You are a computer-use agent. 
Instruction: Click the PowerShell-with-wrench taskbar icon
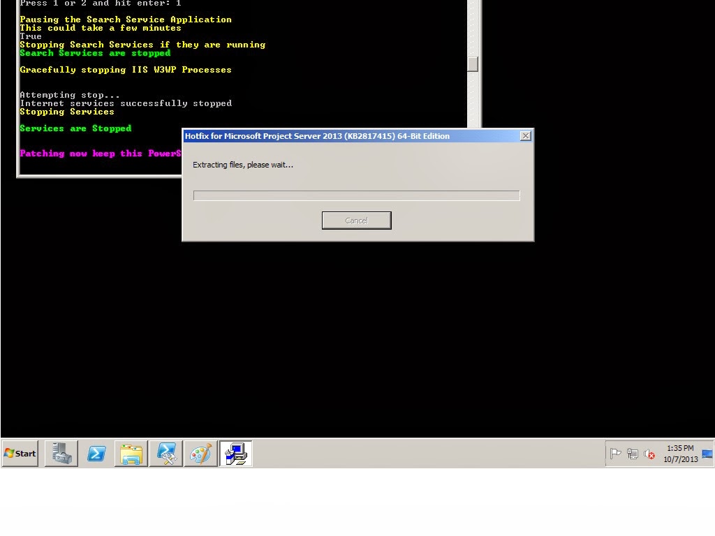coord(166,454)
